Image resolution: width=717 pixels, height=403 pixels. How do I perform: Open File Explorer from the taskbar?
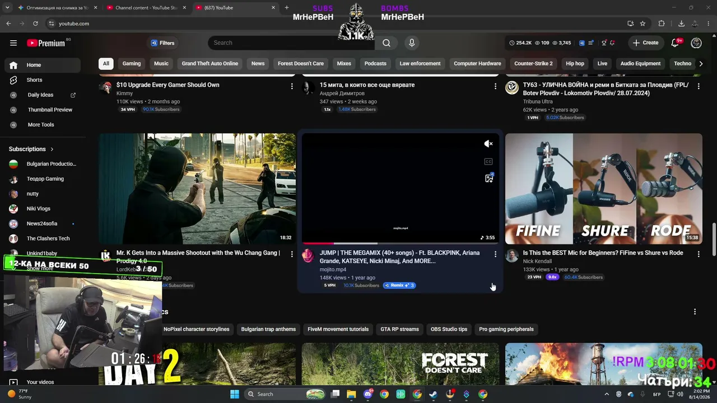click(351, 394)
